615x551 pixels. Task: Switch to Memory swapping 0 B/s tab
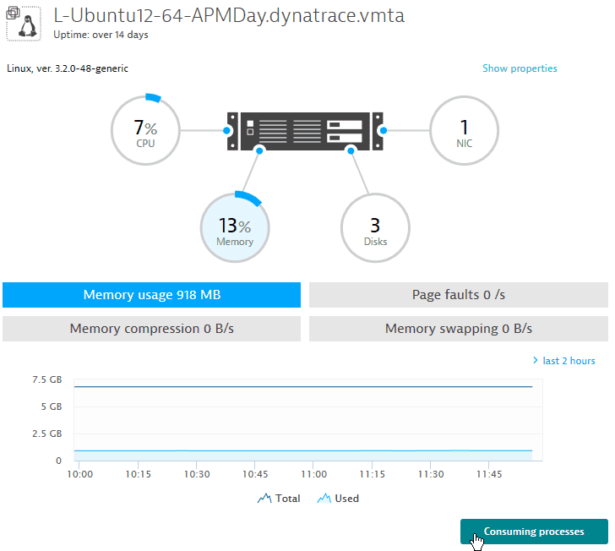459,329
